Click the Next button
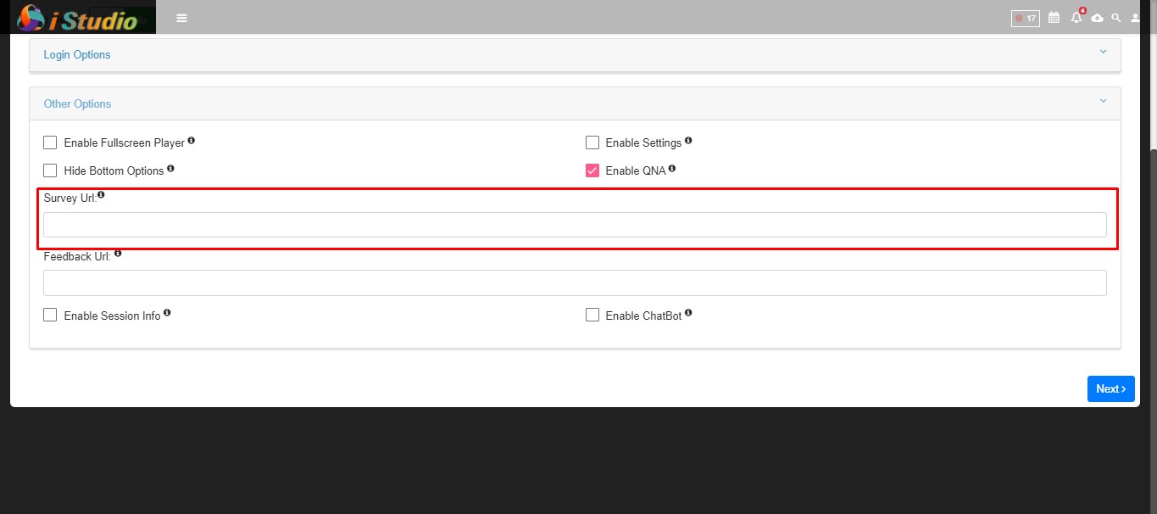 pos(1110,388)
